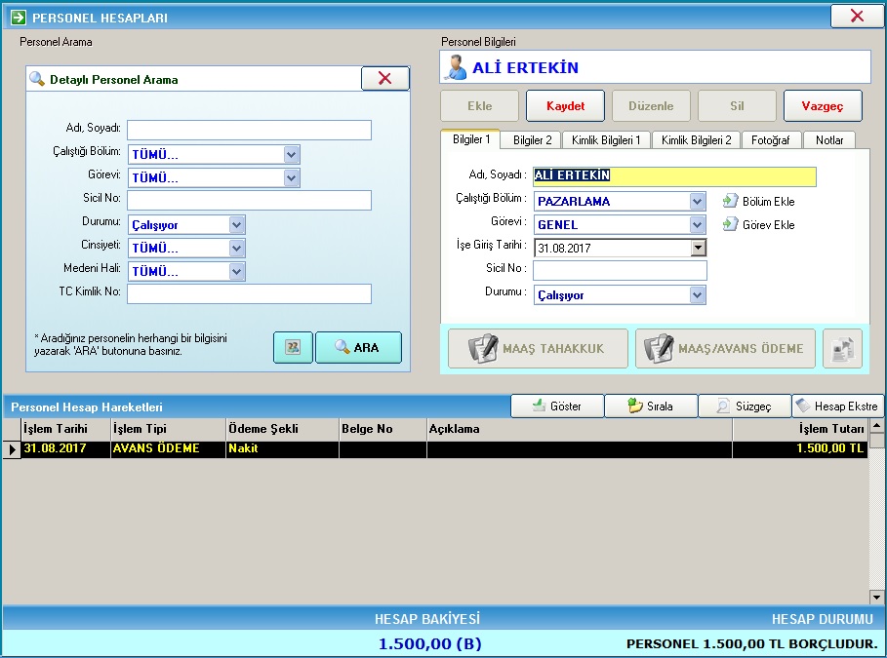
Task: Select the AVANS ÖDEME cell in the table
Action: pyautogui.click(x=168, y=448)
